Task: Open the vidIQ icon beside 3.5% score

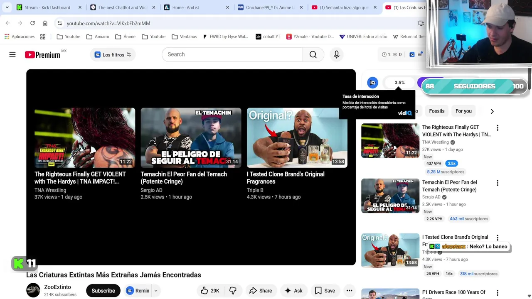Action: pos(373,83)
